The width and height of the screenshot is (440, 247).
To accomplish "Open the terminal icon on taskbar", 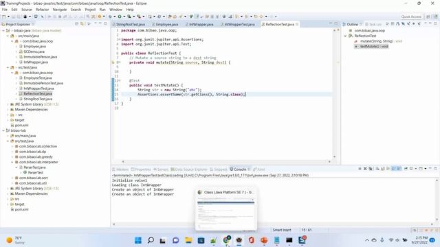I will 289,240.
